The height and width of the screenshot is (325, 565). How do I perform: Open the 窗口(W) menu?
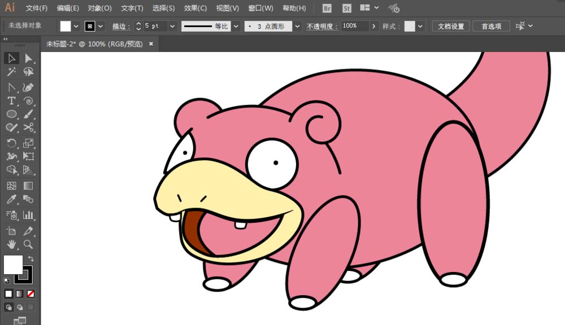[x=260, y=8]
